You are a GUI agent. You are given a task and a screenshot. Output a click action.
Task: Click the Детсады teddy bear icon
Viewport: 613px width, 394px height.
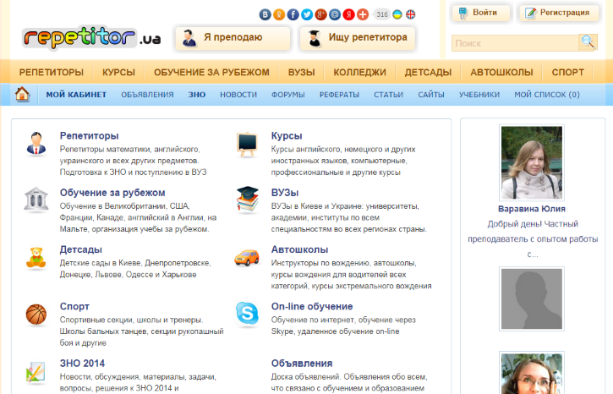coord(36,258)
